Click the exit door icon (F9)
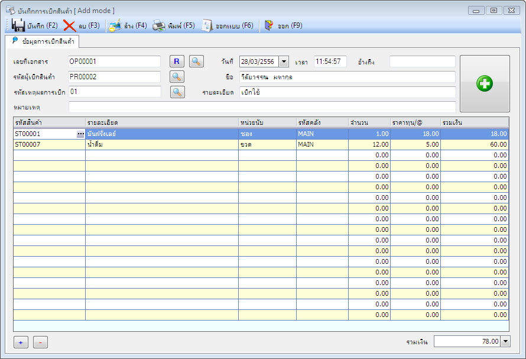This screenshot has height=359, width=526. (269, 25)
